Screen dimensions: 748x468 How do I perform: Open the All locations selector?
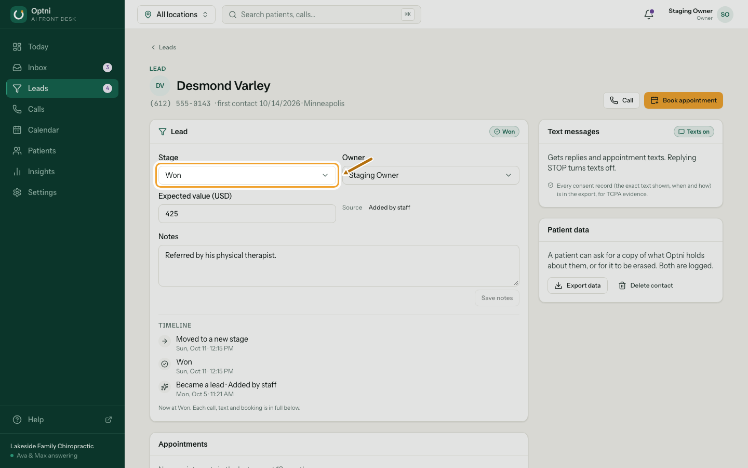(177, 15)
